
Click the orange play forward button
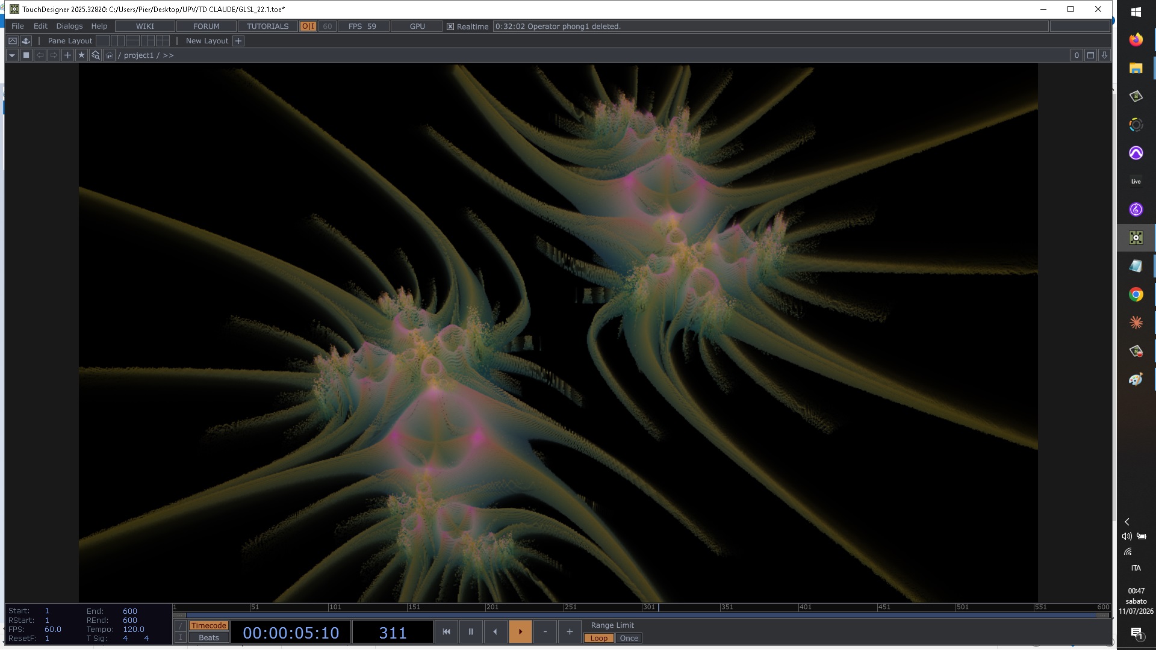[520, 632]
